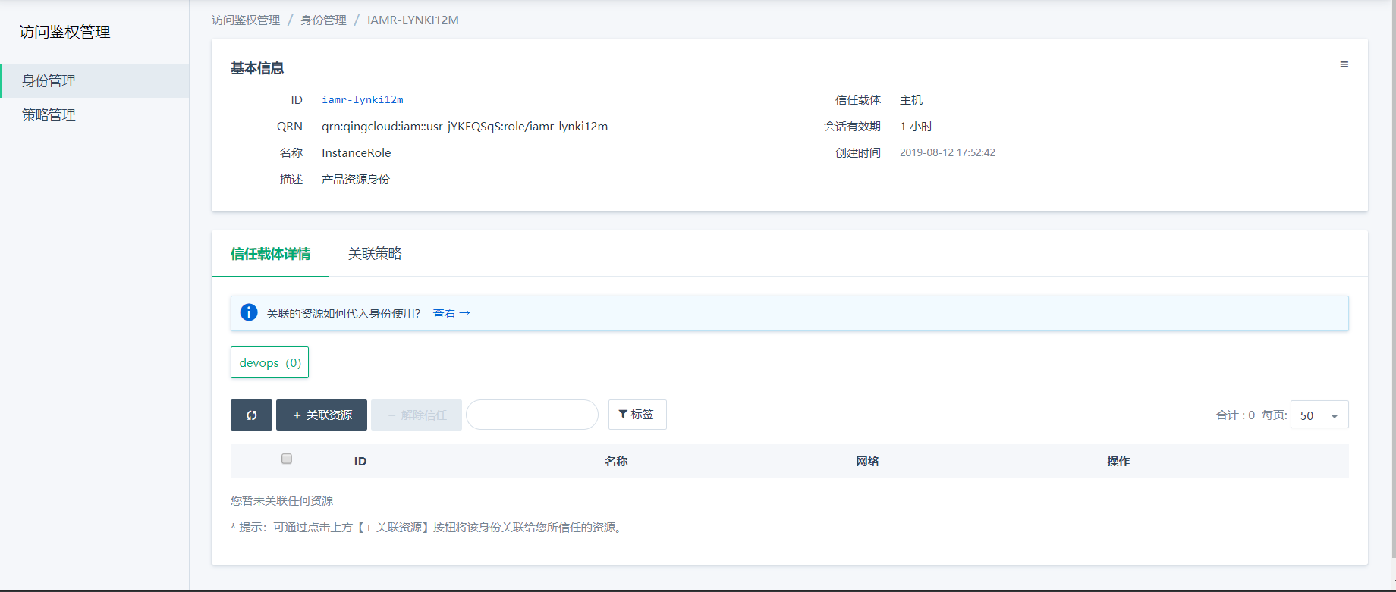Viewport: 1396px width, 592px height.
Task: Select the 信任载体详情 tab
Action: coord(270,254)
